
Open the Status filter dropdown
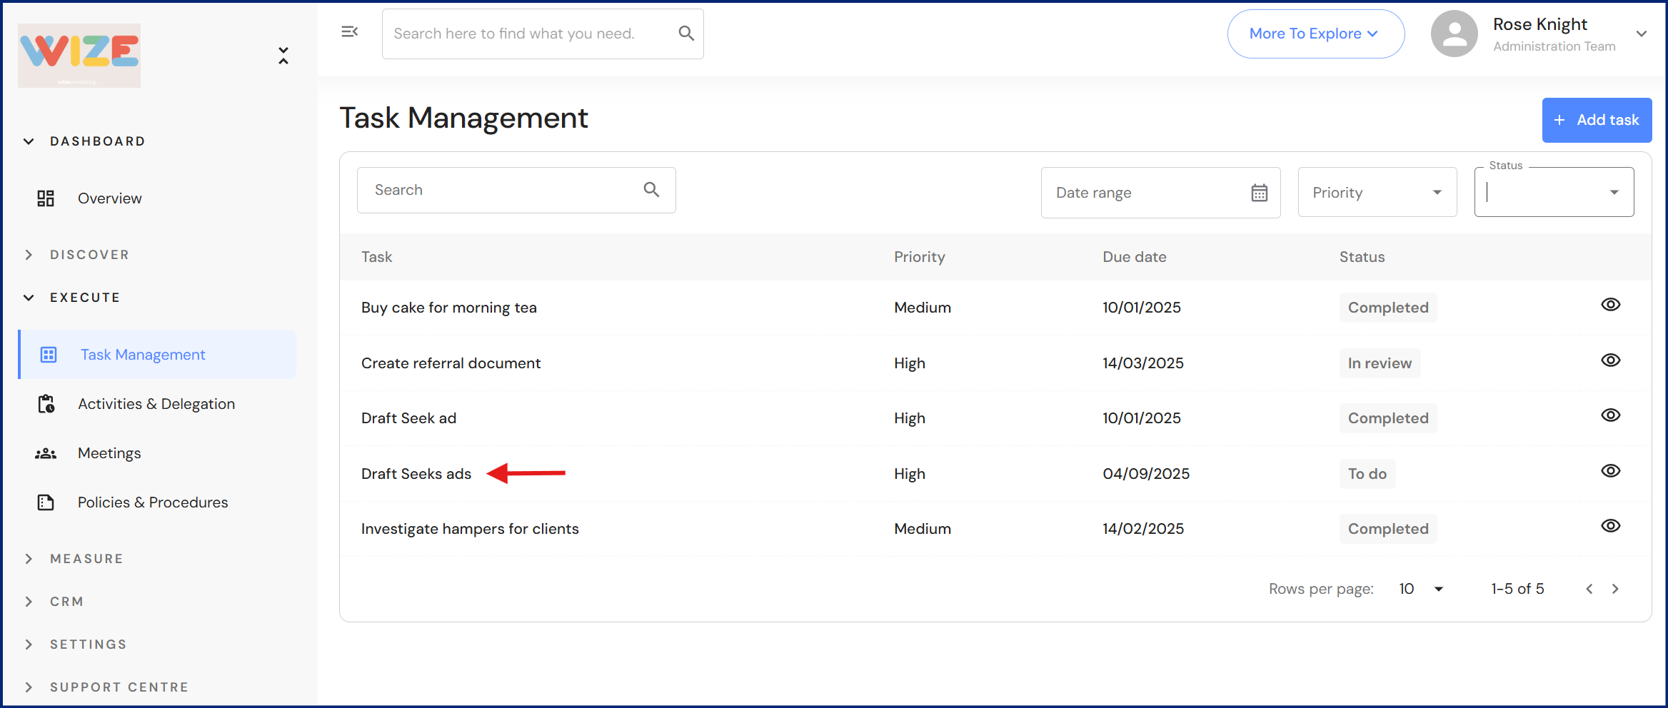click(x=1553, y=193)
